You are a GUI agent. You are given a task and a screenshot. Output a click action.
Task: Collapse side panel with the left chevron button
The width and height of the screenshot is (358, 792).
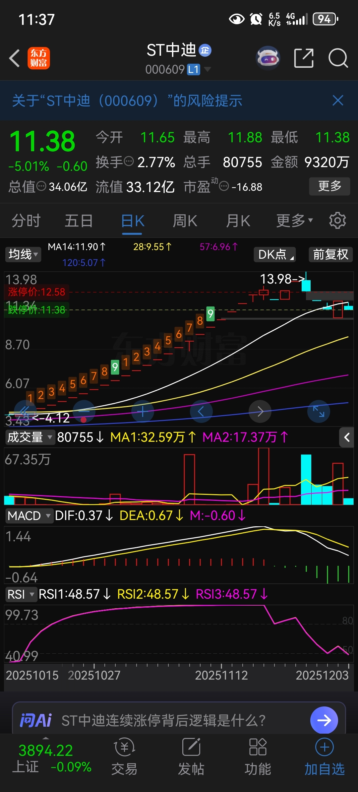(347, 437)
